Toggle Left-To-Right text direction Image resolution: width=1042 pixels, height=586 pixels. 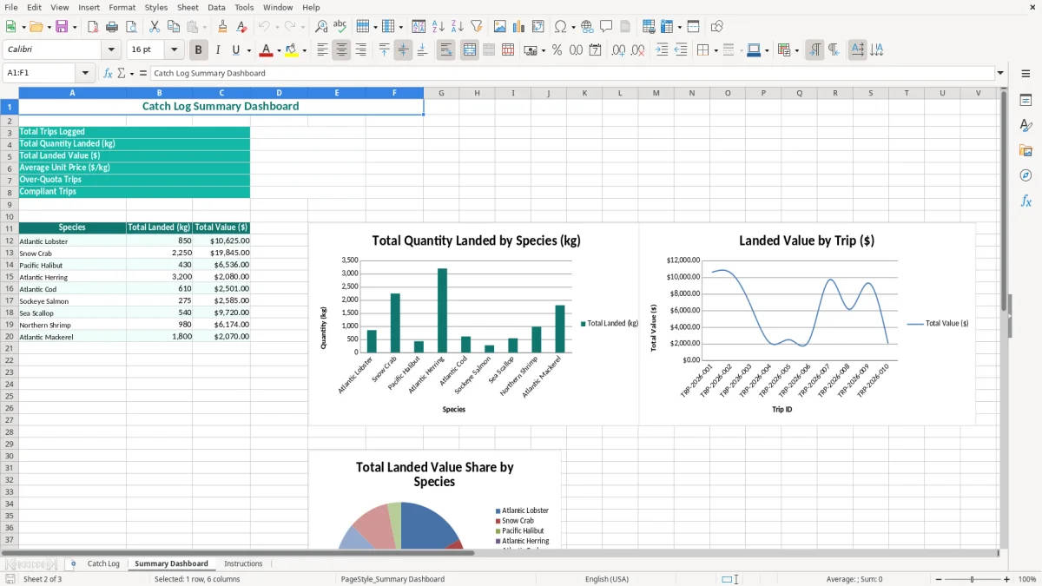click(x=814, y=50)
